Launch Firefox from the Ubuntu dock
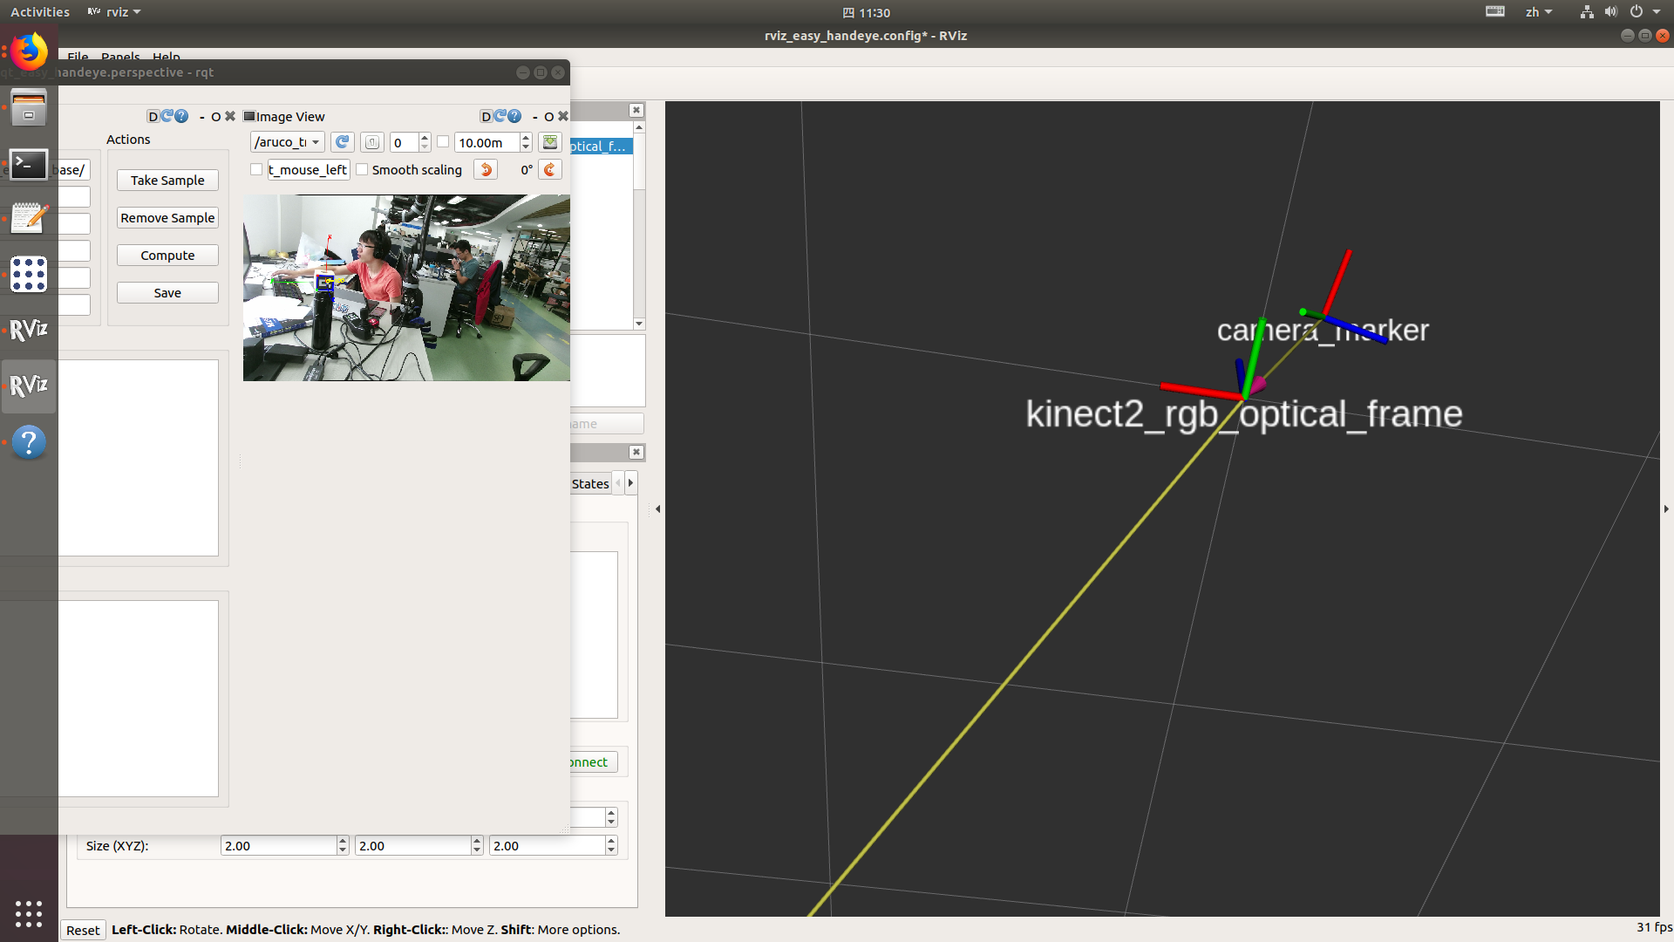This screenshot has width=1674, height=942. 29,51
